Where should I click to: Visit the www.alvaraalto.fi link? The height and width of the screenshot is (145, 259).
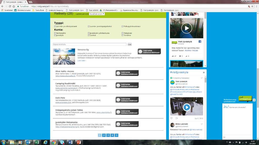pos(66,76)
